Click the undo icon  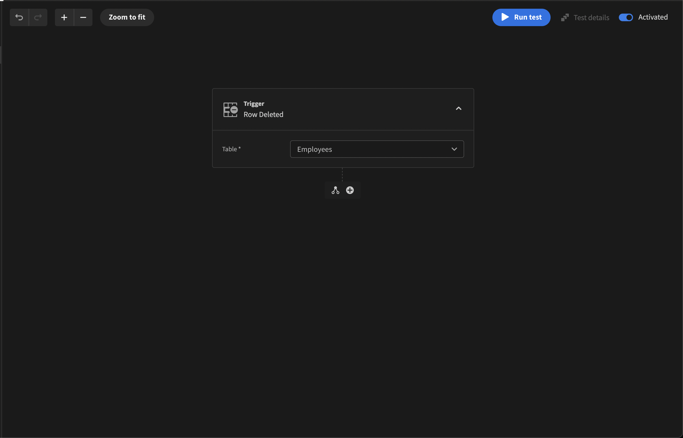click(19, 17)
